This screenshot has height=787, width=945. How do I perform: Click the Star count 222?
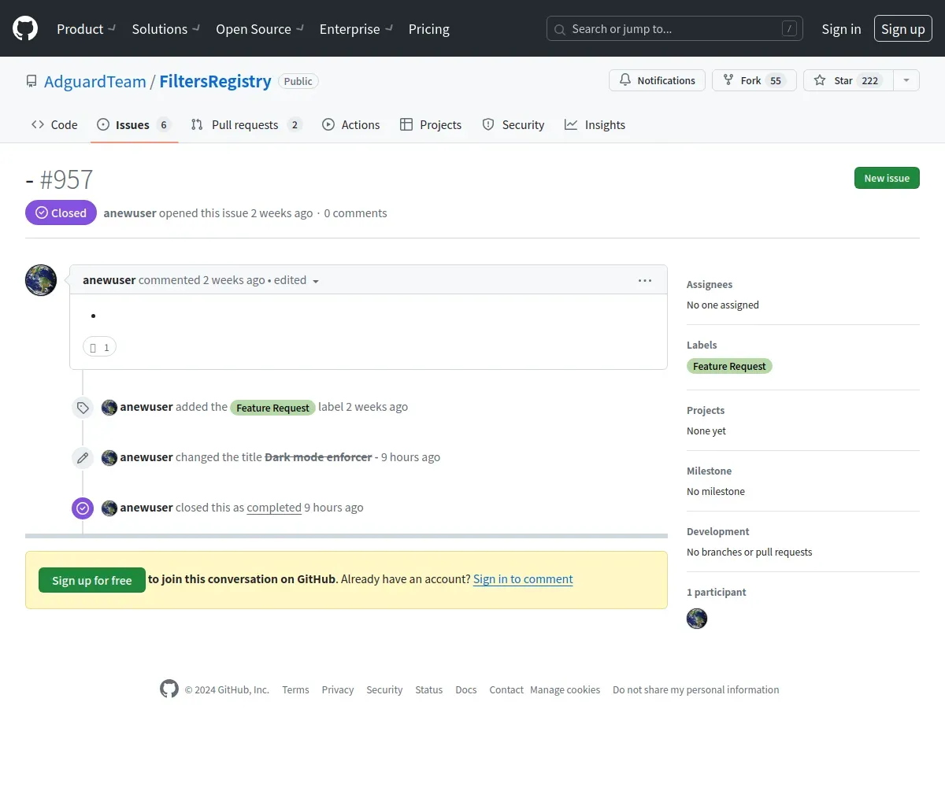tap(870, 80)
